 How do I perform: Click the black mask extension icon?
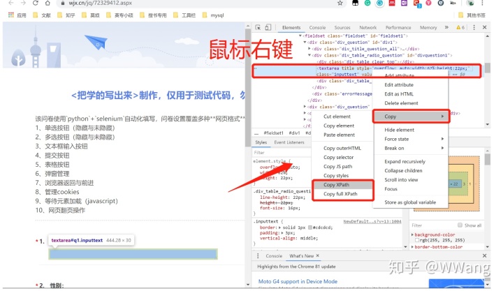[355, 3]
